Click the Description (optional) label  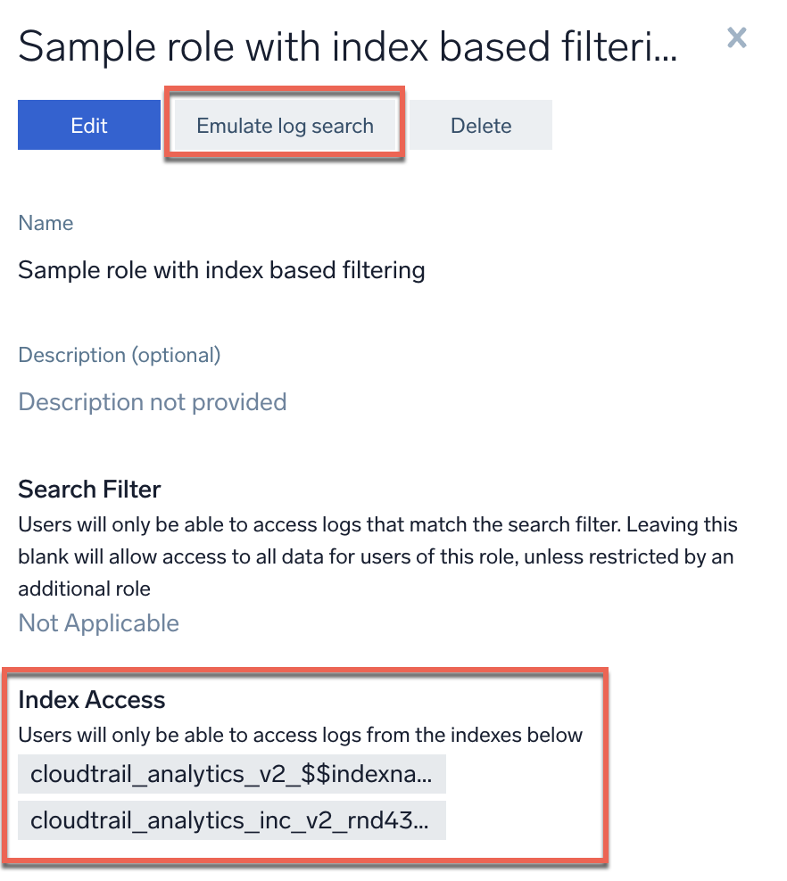[119, 355]
